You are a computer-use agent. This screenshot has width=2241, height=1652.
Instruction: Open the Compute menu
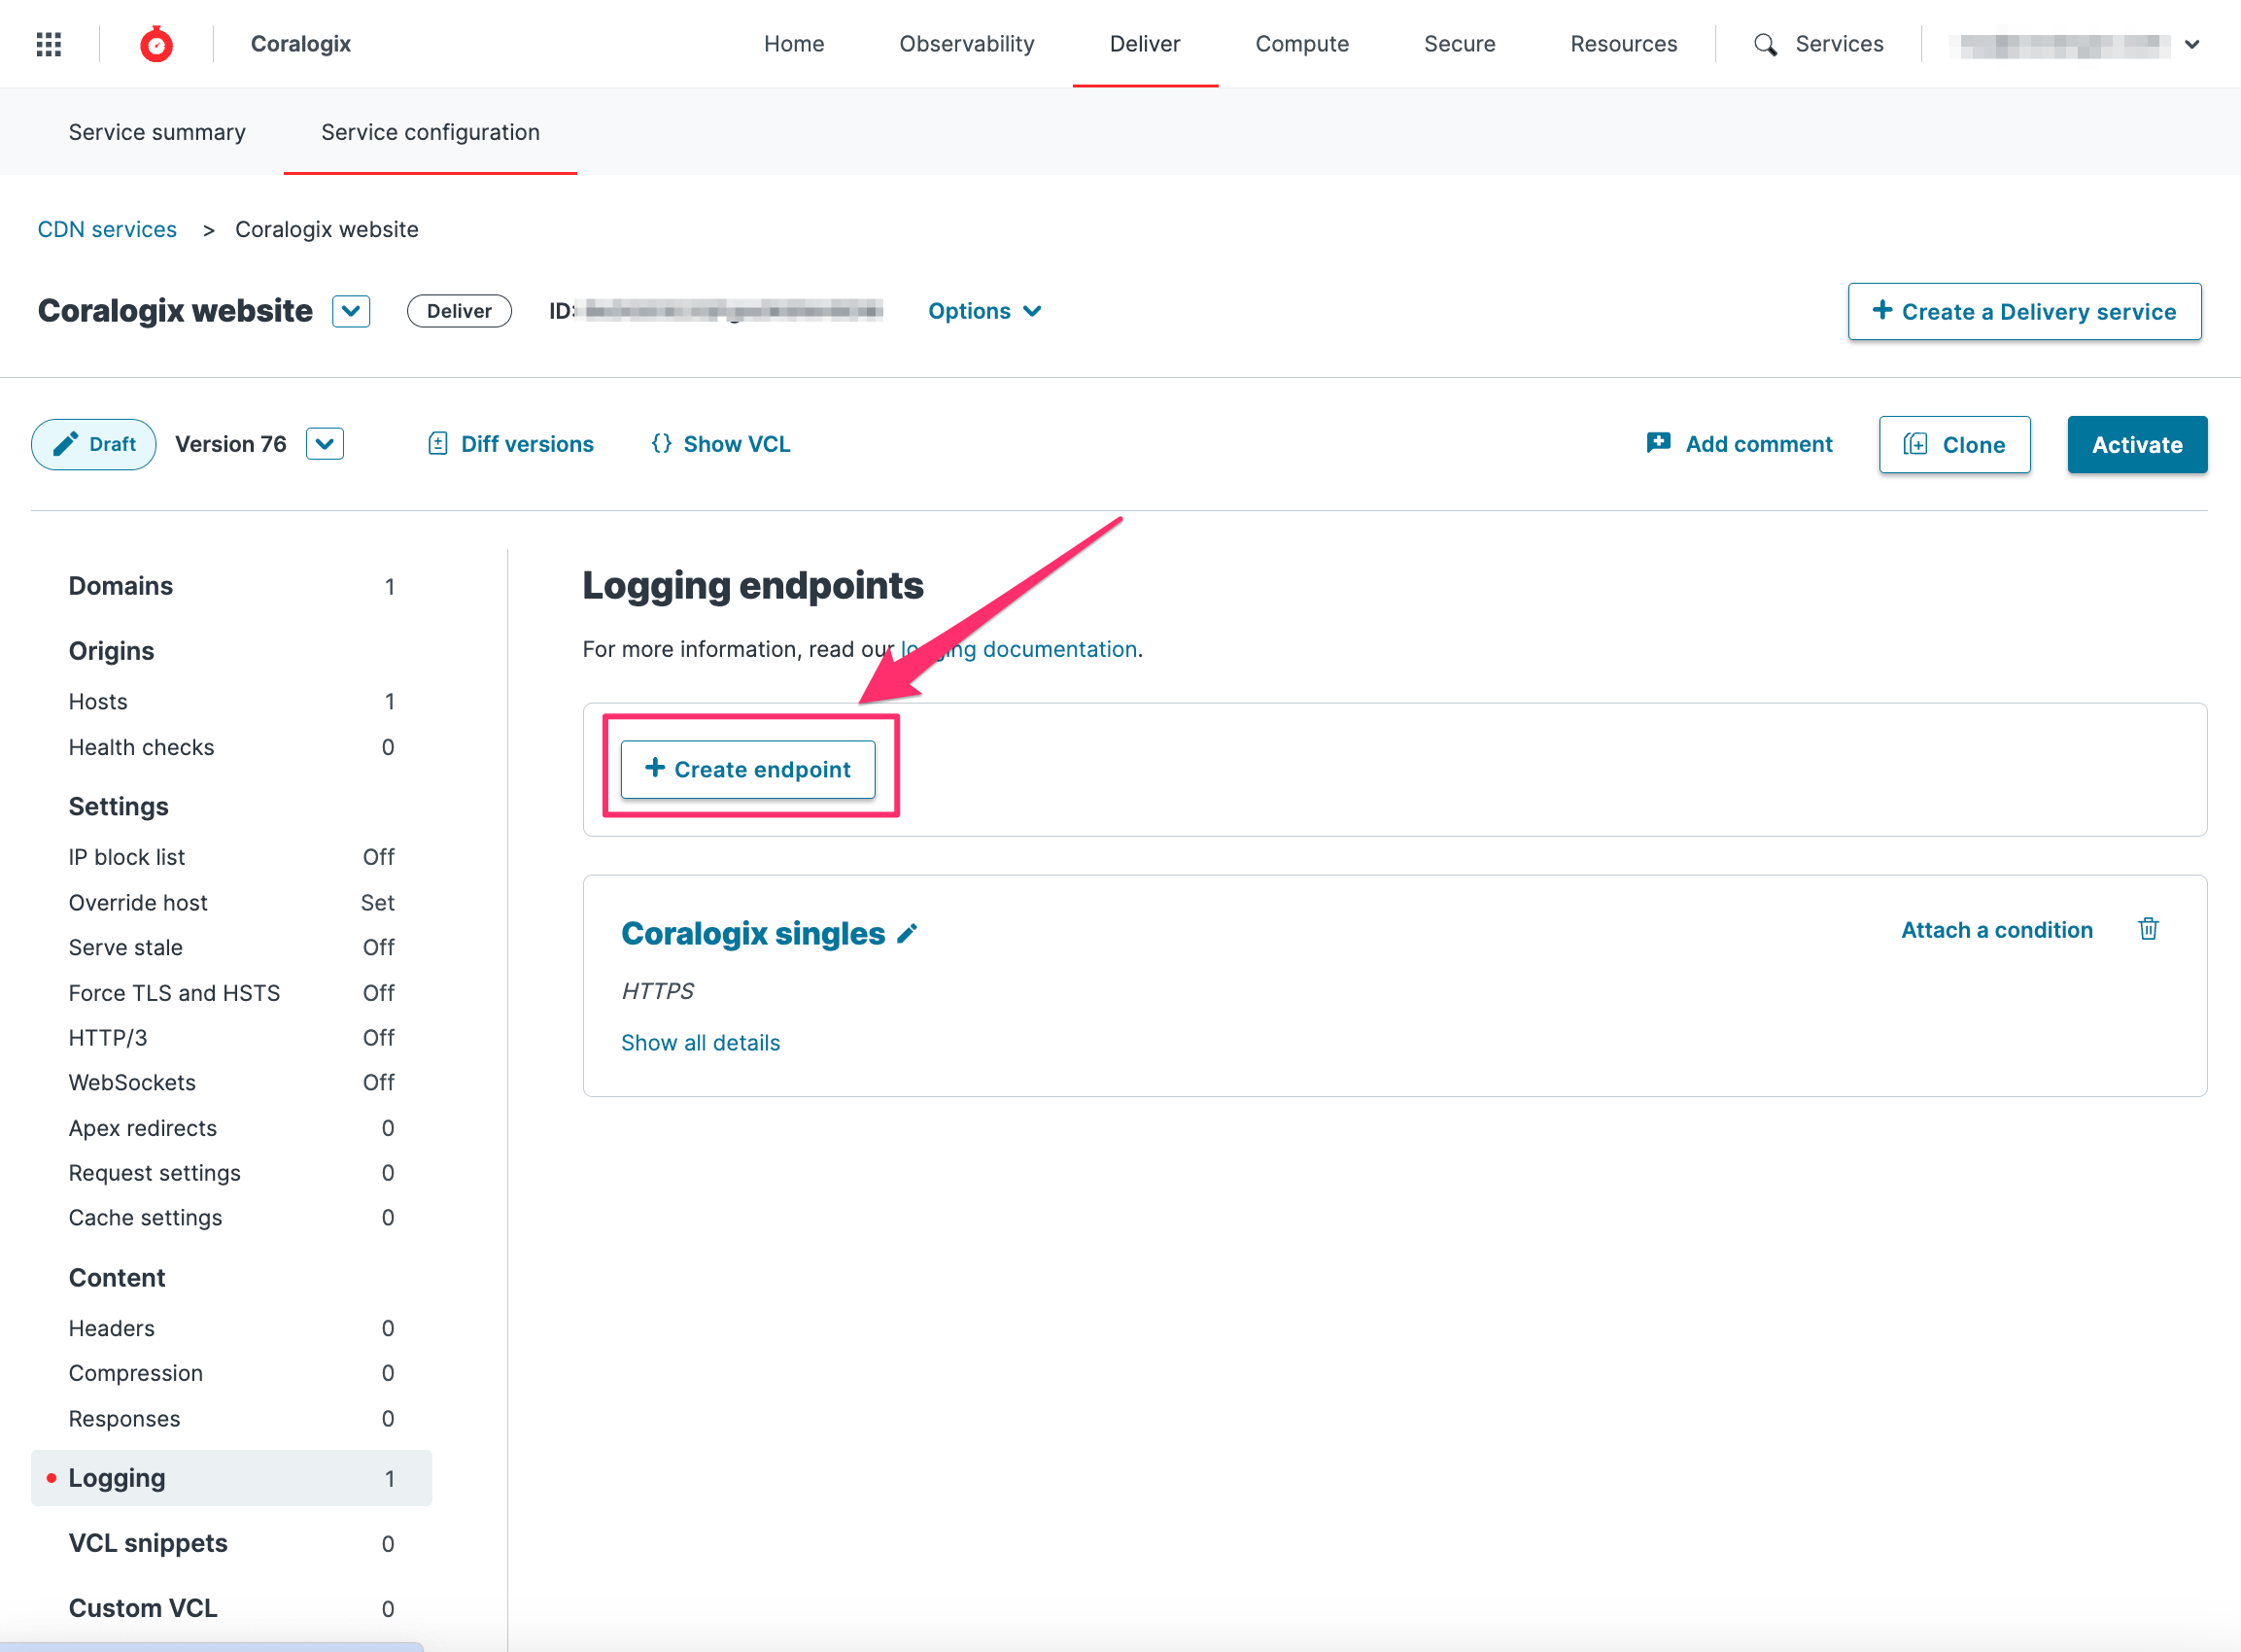[x=1302, y=44]
